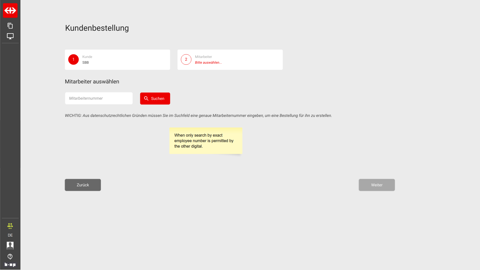Open the user profile avatar
Screen dimensions: 480x270
click(10, 246)
